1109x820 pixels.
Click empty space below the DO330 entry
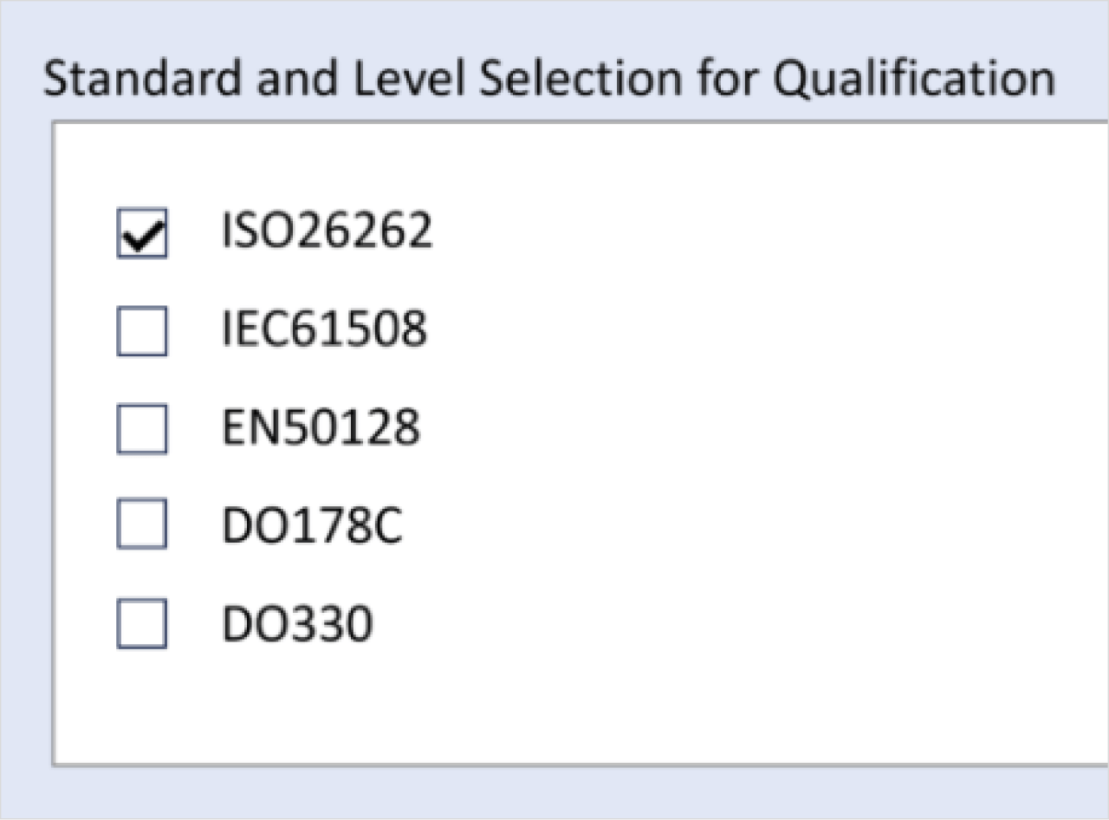tap(433, 706)
